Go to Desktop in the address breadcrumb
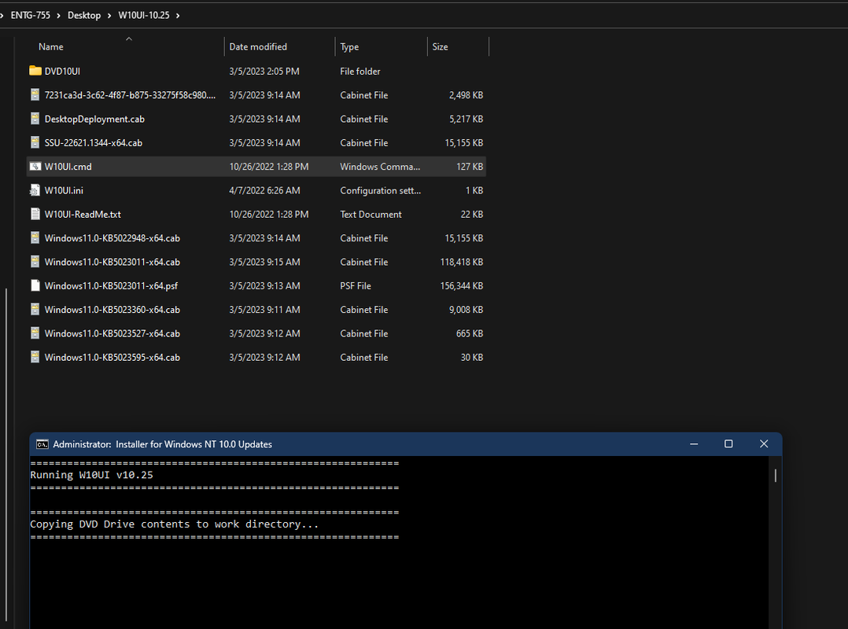 pos(84,15)
